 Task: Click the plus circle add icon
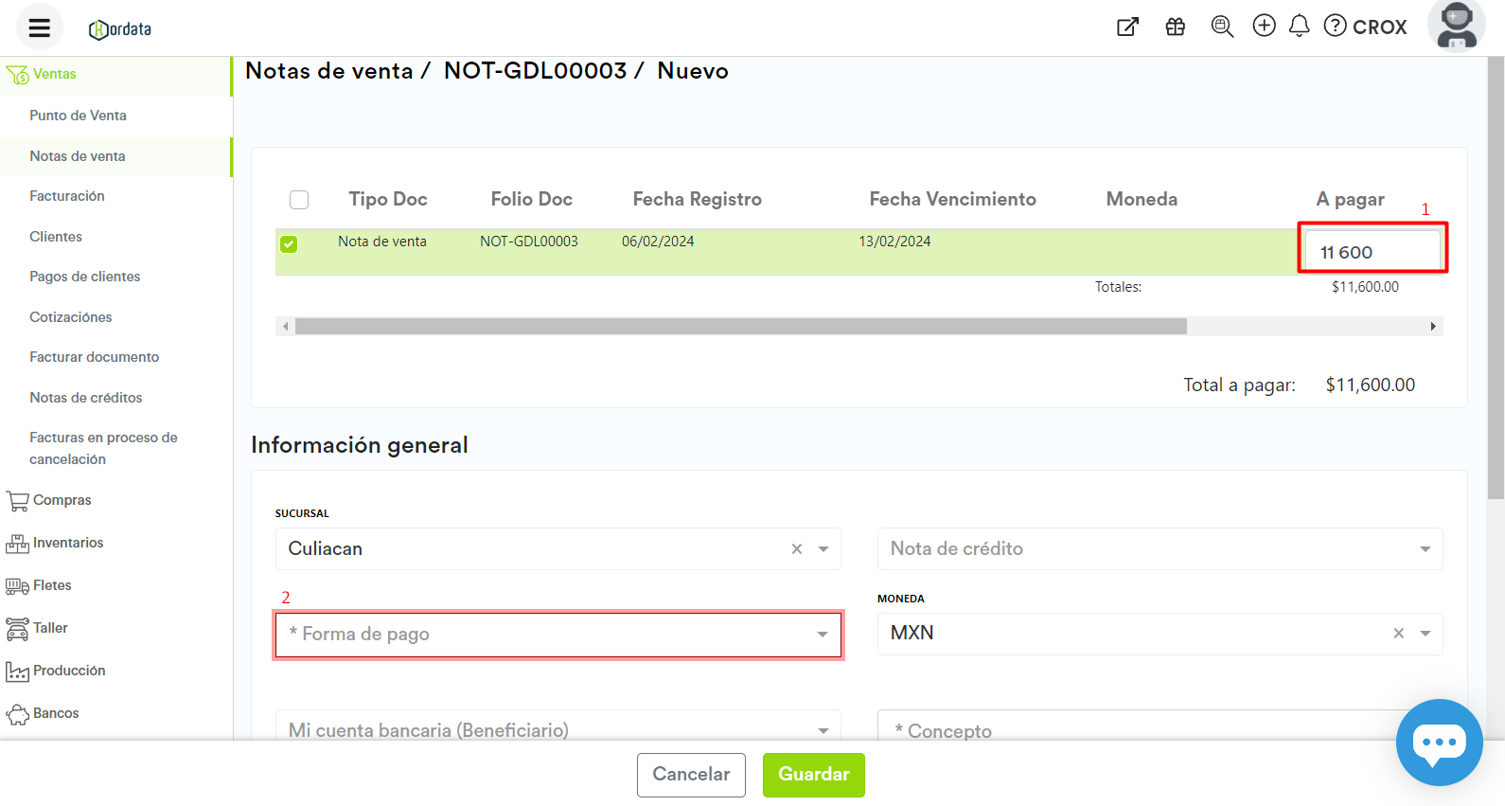1264,26
